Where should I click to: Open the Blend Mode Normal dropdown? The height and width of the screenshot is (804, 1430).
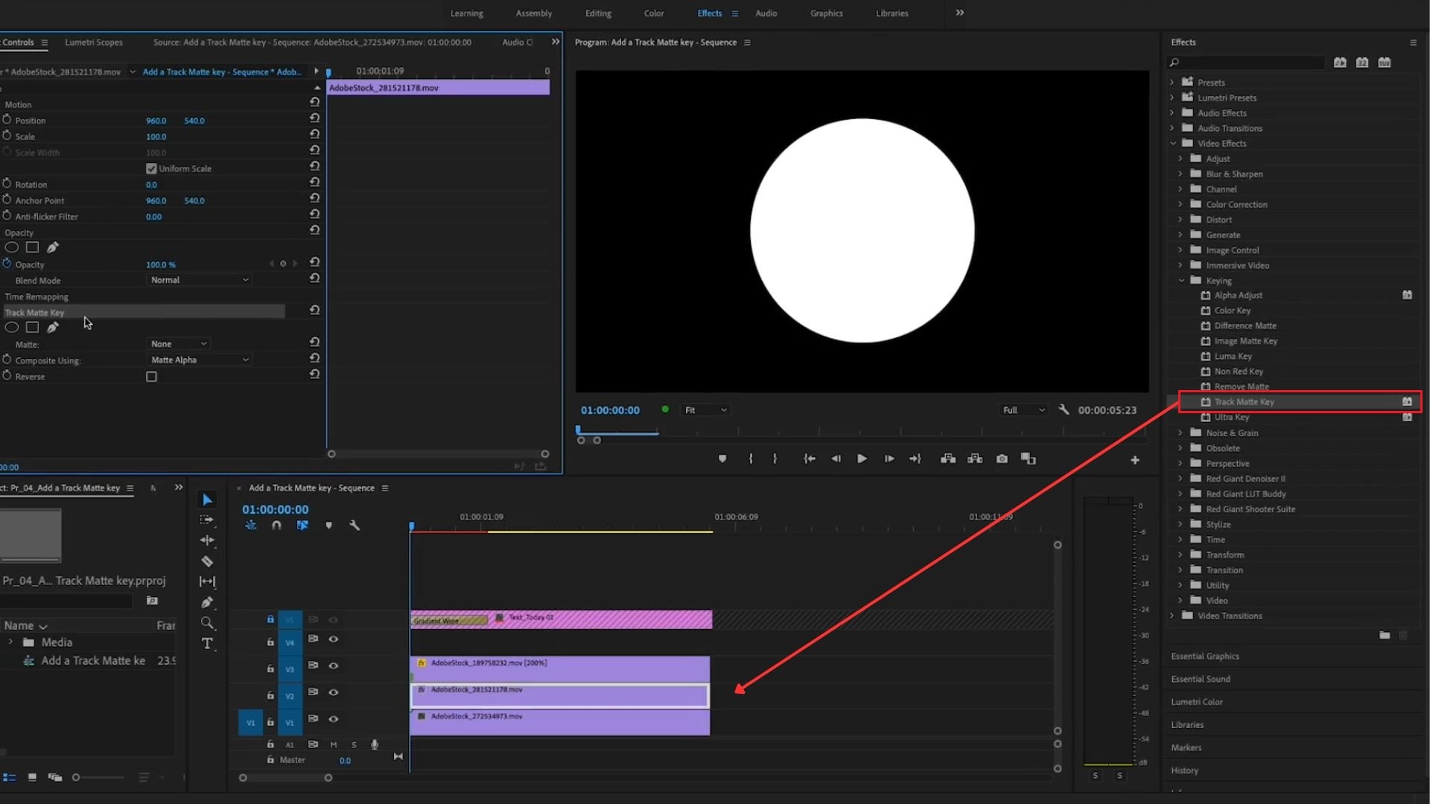[x=200, y=280]
